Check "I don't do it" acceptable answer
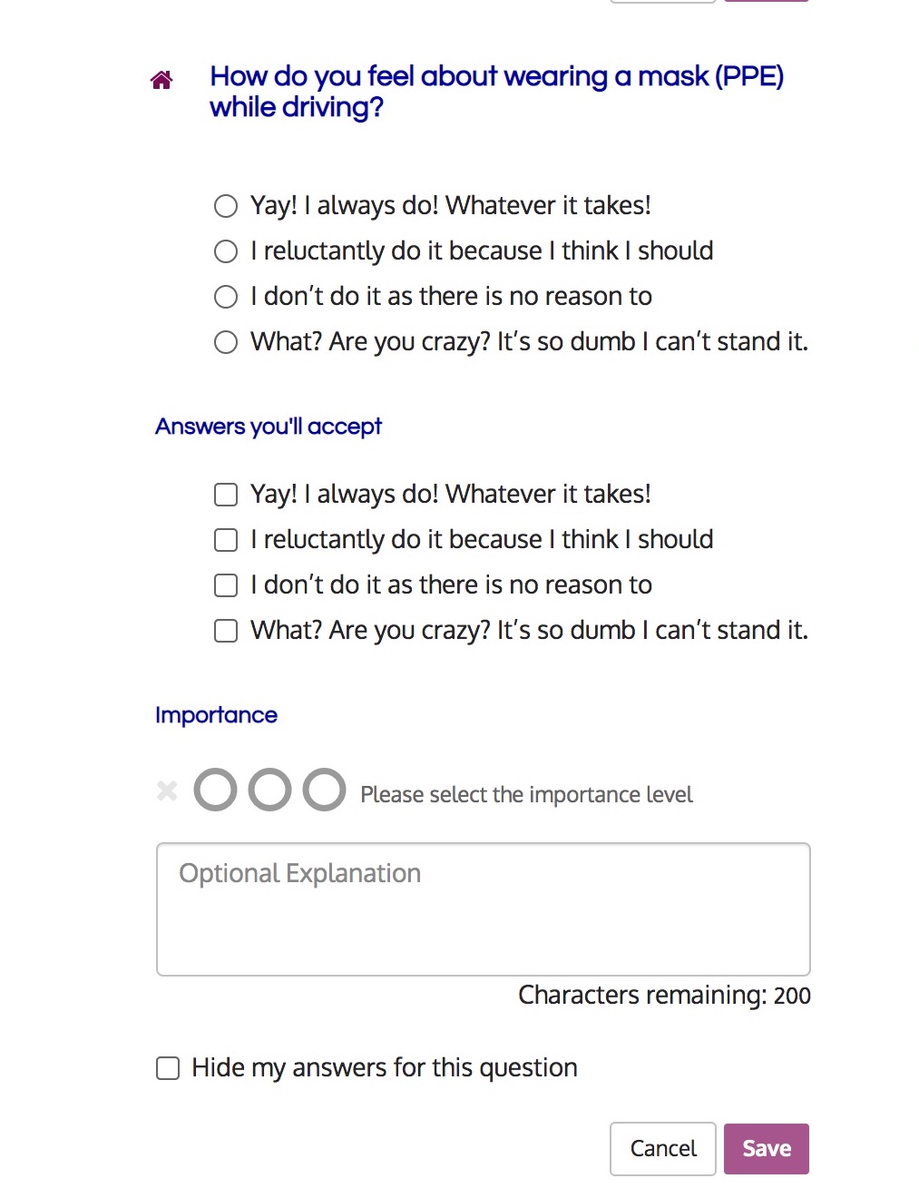919x1198 pixels. point(226,585)
